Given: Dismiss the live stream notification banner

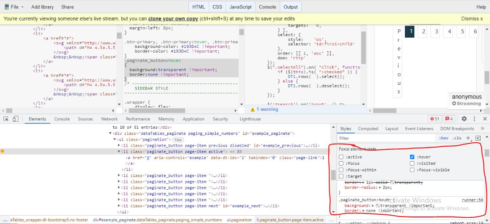Looking at the screenshot, I should click(472, 18).
